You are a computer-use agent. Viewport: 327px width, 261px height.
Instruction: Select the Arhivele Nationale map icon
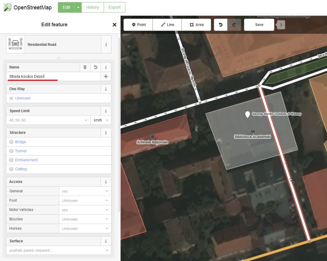pyautogui.click(x=152, y=137)
